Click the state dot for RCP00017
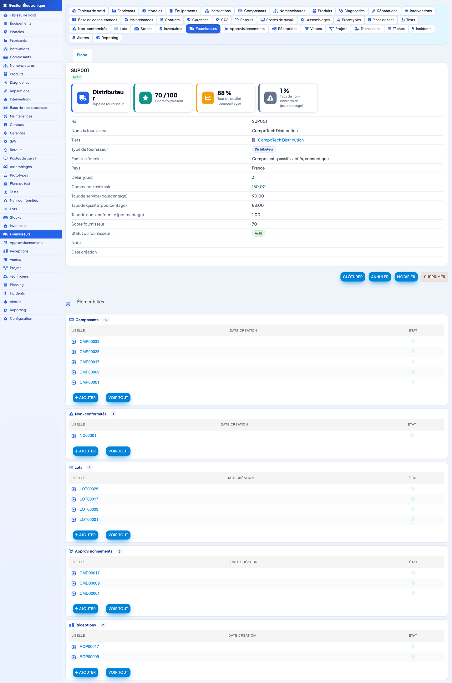The image size is (452, 683). tap(413, 646)
